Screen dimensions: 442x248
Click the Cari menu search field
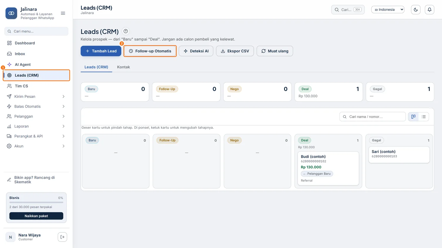[37, 31]
